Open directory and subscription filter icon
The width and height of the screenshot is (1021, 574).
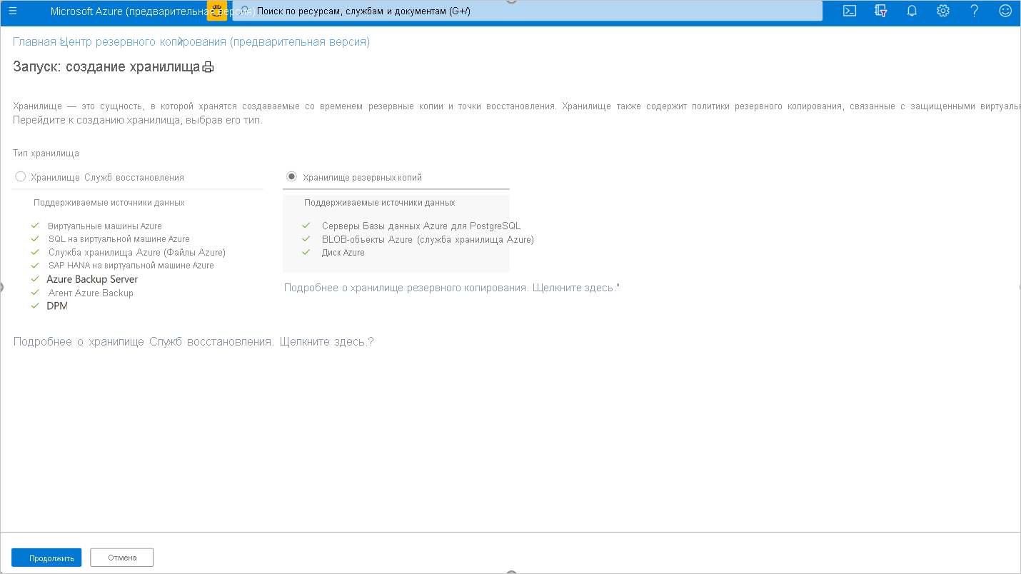[881, 11]
